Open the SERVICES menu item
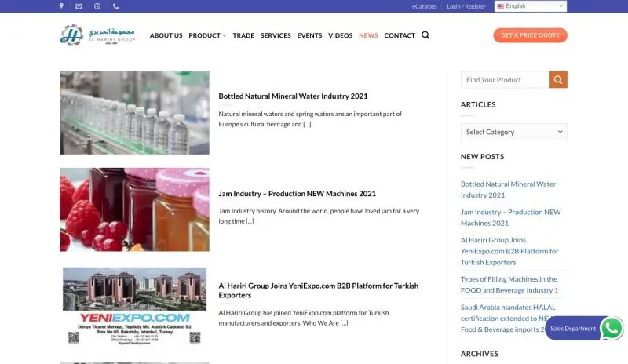The width and height of the screenshot is (628, 364). [276, 35]
